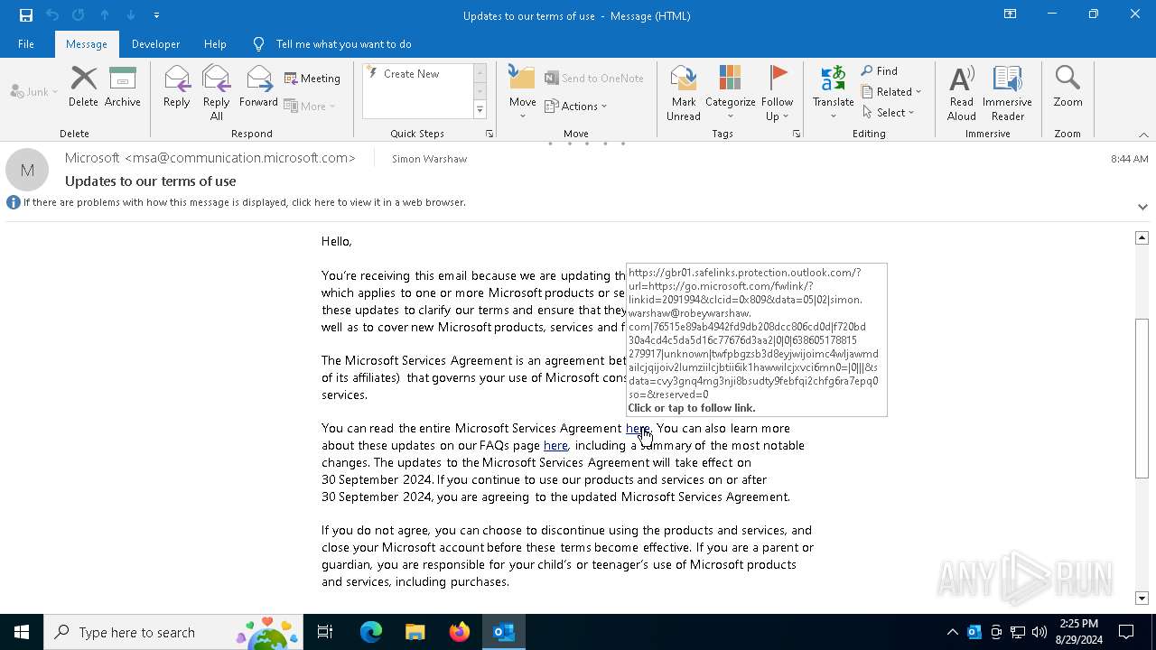1156x650 pixels.
Task: Open the Translate menu
Action: pyautogui.click(x=833, y=93)
